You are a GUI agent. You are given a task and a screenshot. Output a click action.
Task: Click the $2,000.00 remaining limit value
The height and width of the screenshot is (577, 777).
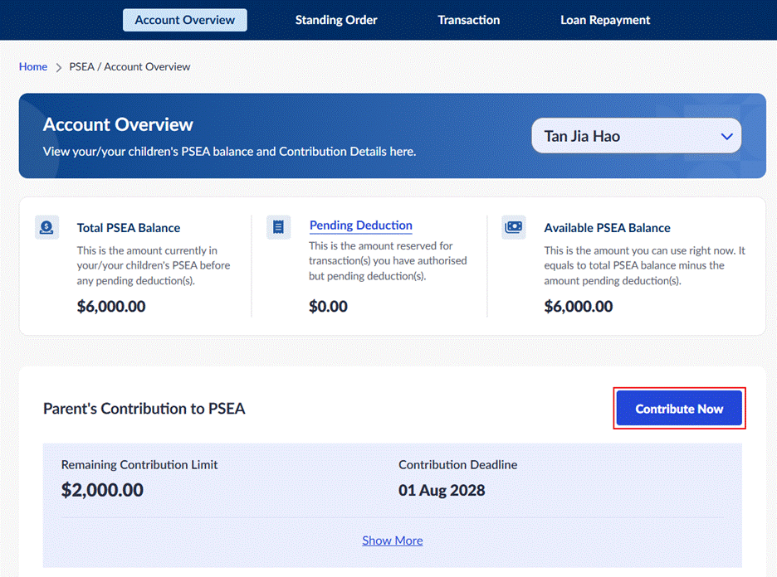[102, 490]
